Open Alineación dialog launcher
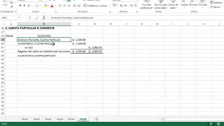224x126 pixels. (x=110, y=12)
